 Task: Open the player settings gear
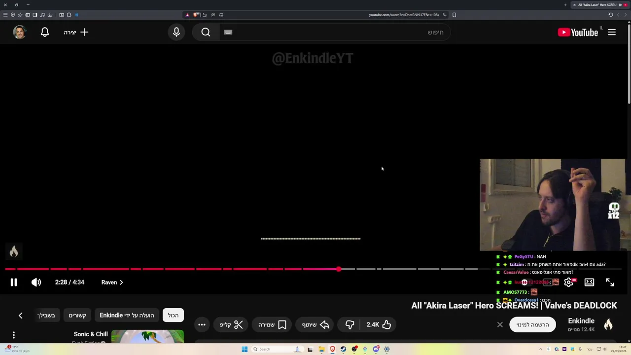[x=568, y=282]
